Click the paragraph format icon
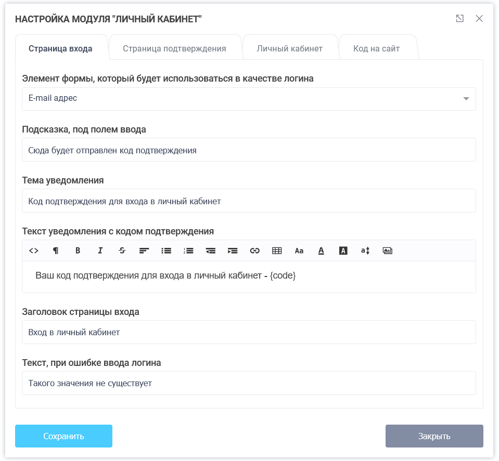The image size is (499, 461). 56,251
